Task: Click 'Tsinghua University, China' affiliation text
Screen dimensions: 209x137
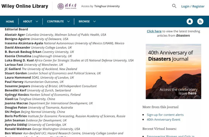Action: [x=37, y=99]
